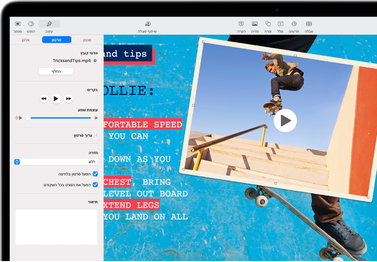This screenshot has width=377, height=262.
Task: Click the Replace (החלף) button
Action: coord(56,71)
